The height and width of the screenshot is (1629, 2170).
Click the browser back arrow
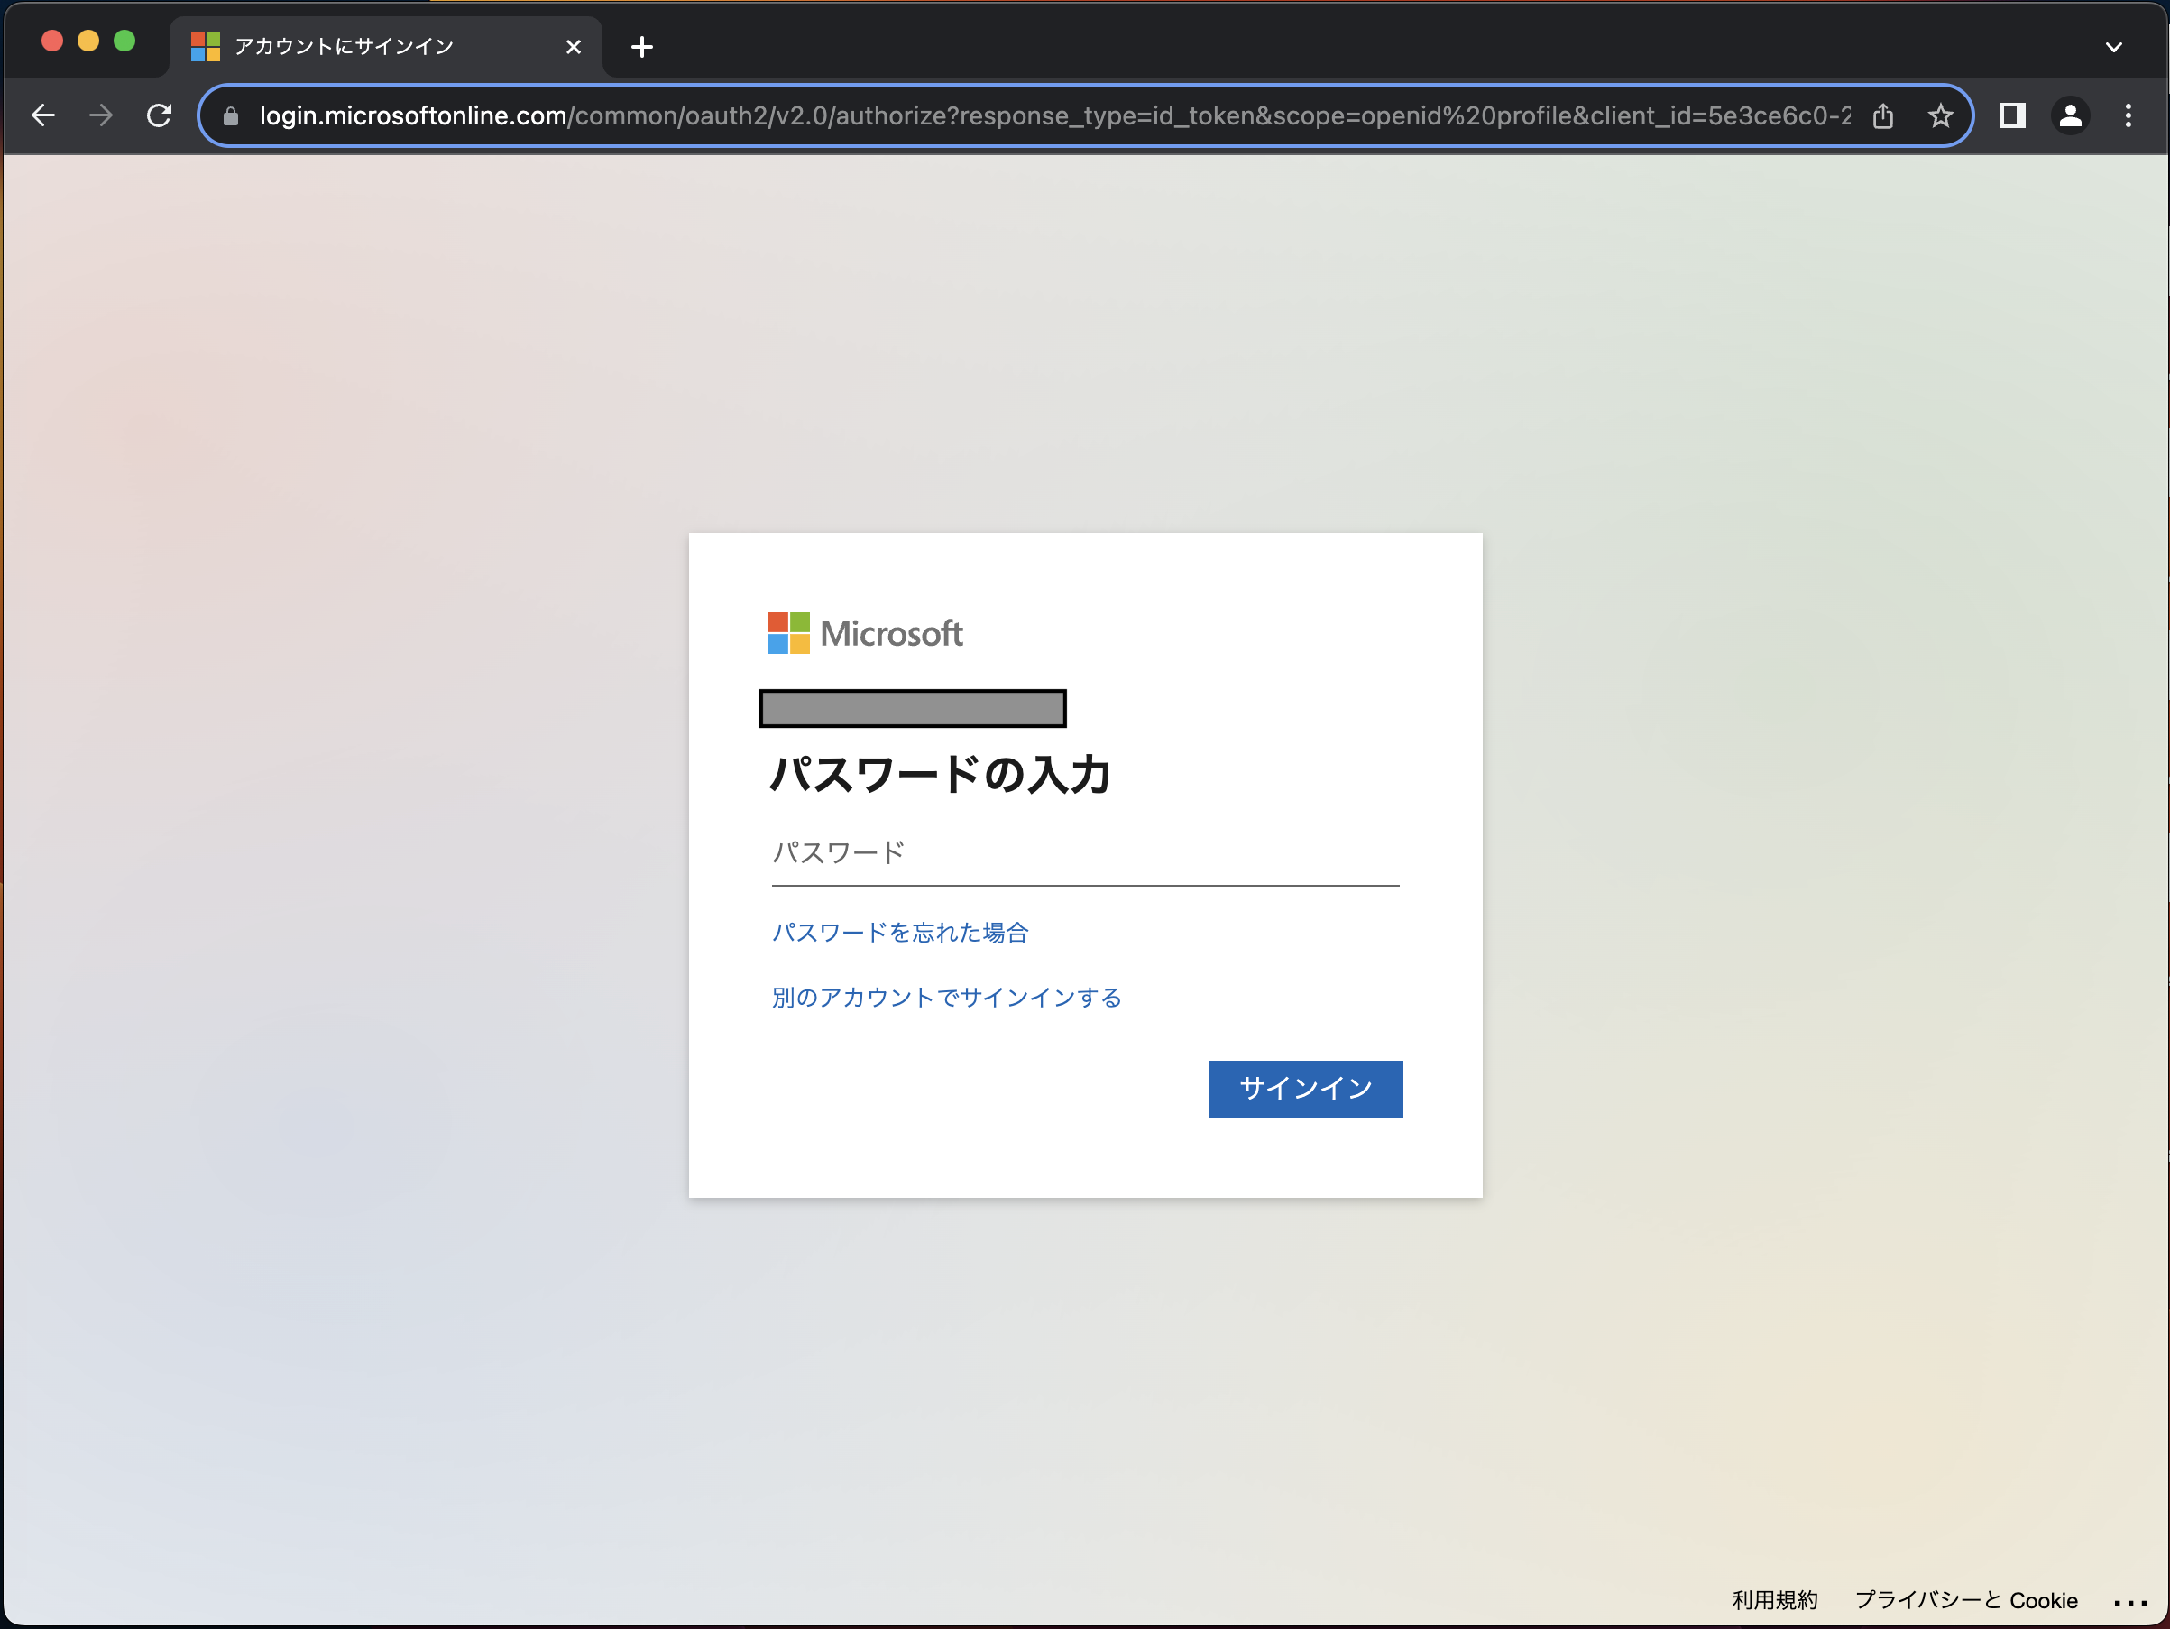click(43, 115)
